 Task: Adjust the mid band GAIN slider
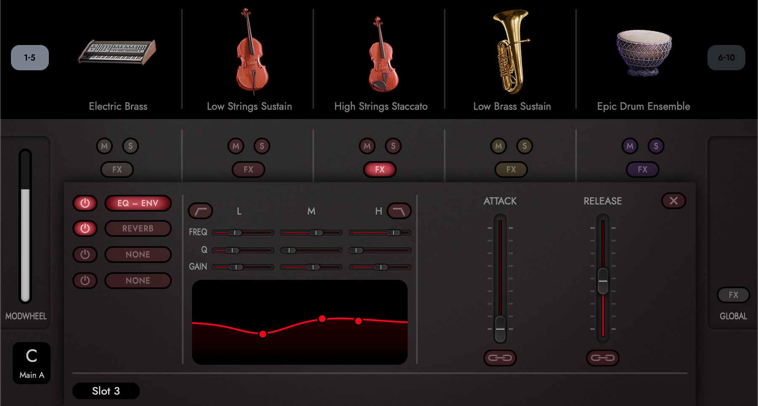(311, 267)
